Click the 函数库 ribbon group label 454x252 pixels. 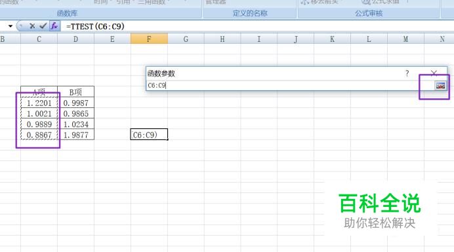(x=67, y=13)
